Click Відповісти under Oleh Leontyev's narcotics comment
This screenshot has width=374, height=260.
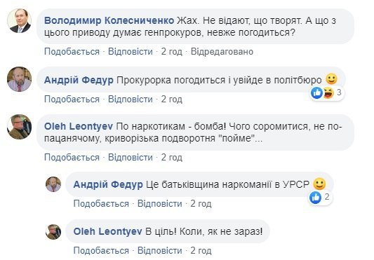click(x=131, y=157)
